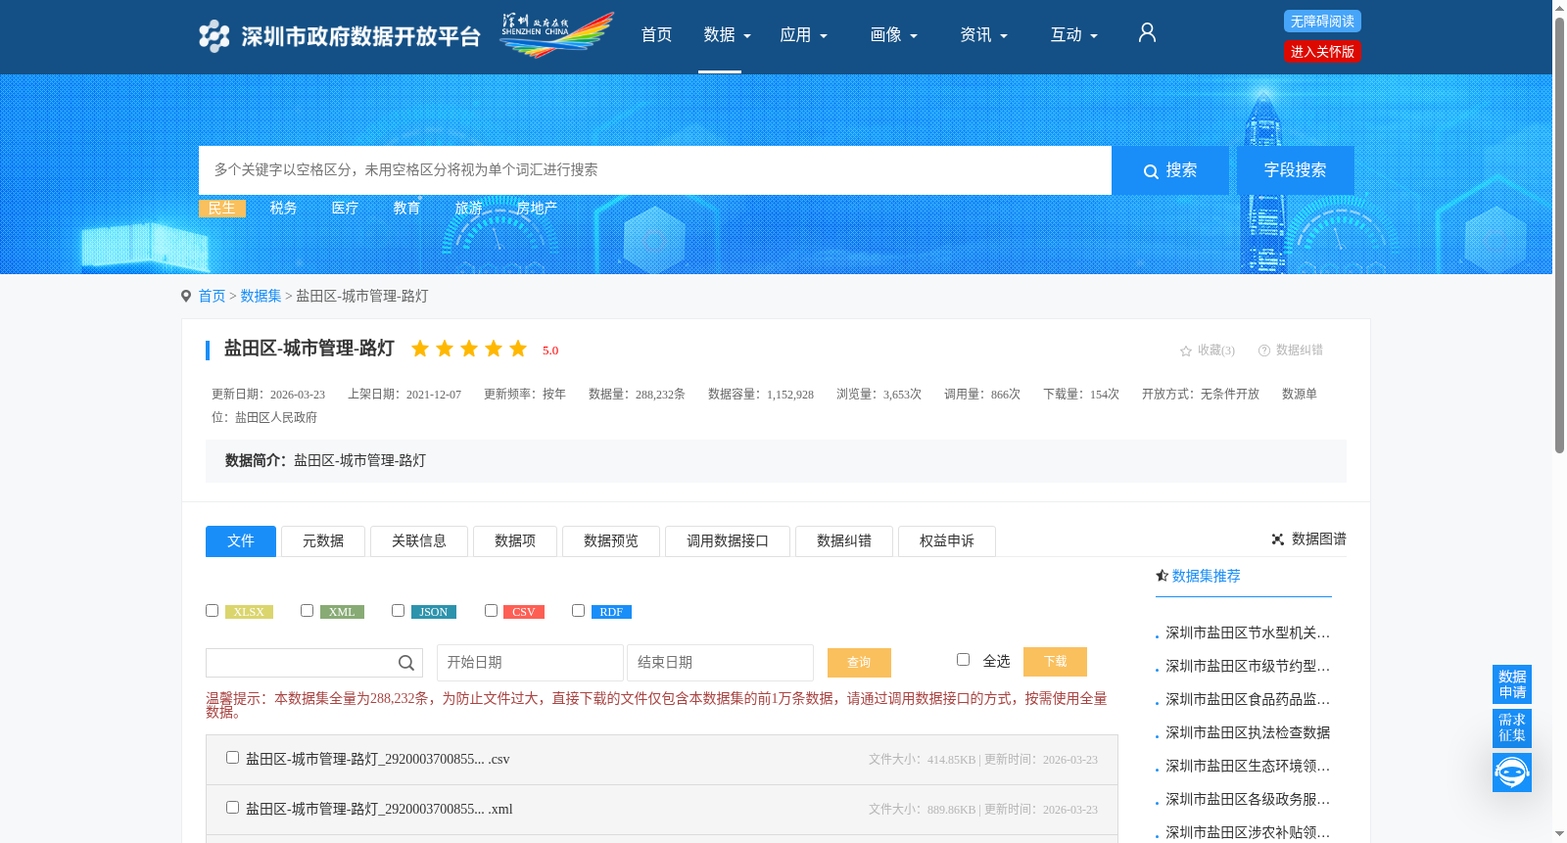This screenshot has width=1567, height=843.
Task: Click the 无障碍阅读 button
Action: point(1322,22)
